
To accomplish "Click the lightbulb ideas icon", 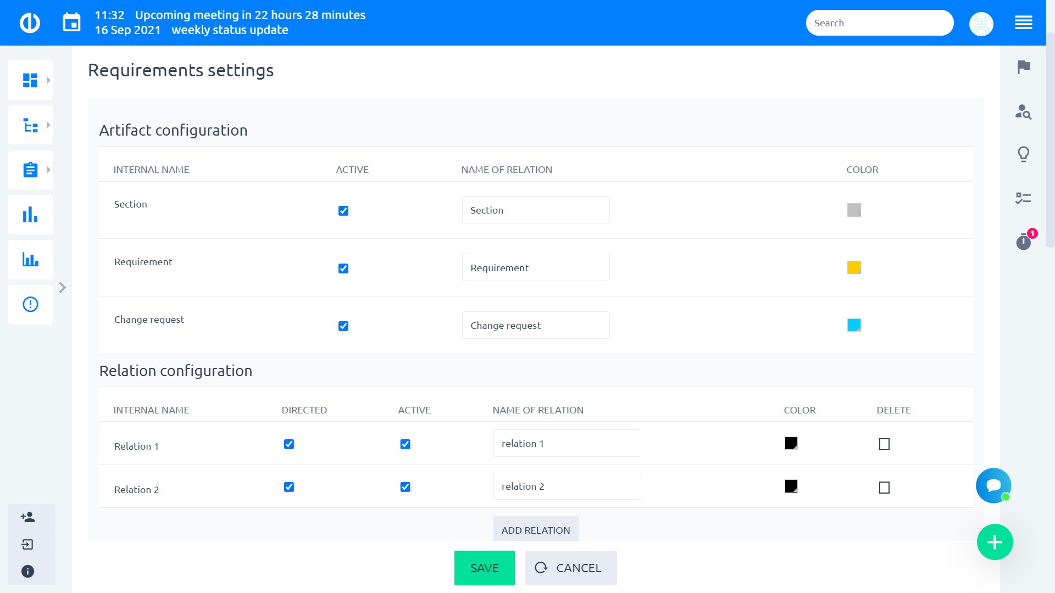I will click(1023, 154).
